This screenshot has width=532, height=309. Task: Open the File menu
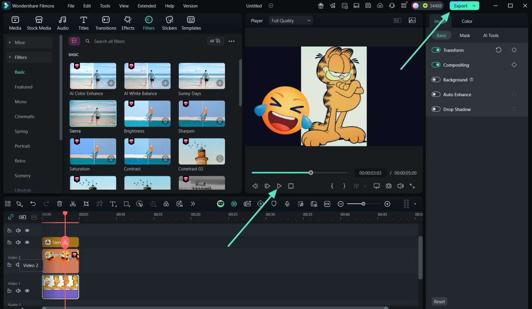71,6
